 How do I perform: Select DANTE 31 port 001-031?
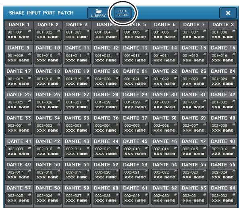(194, 105)
